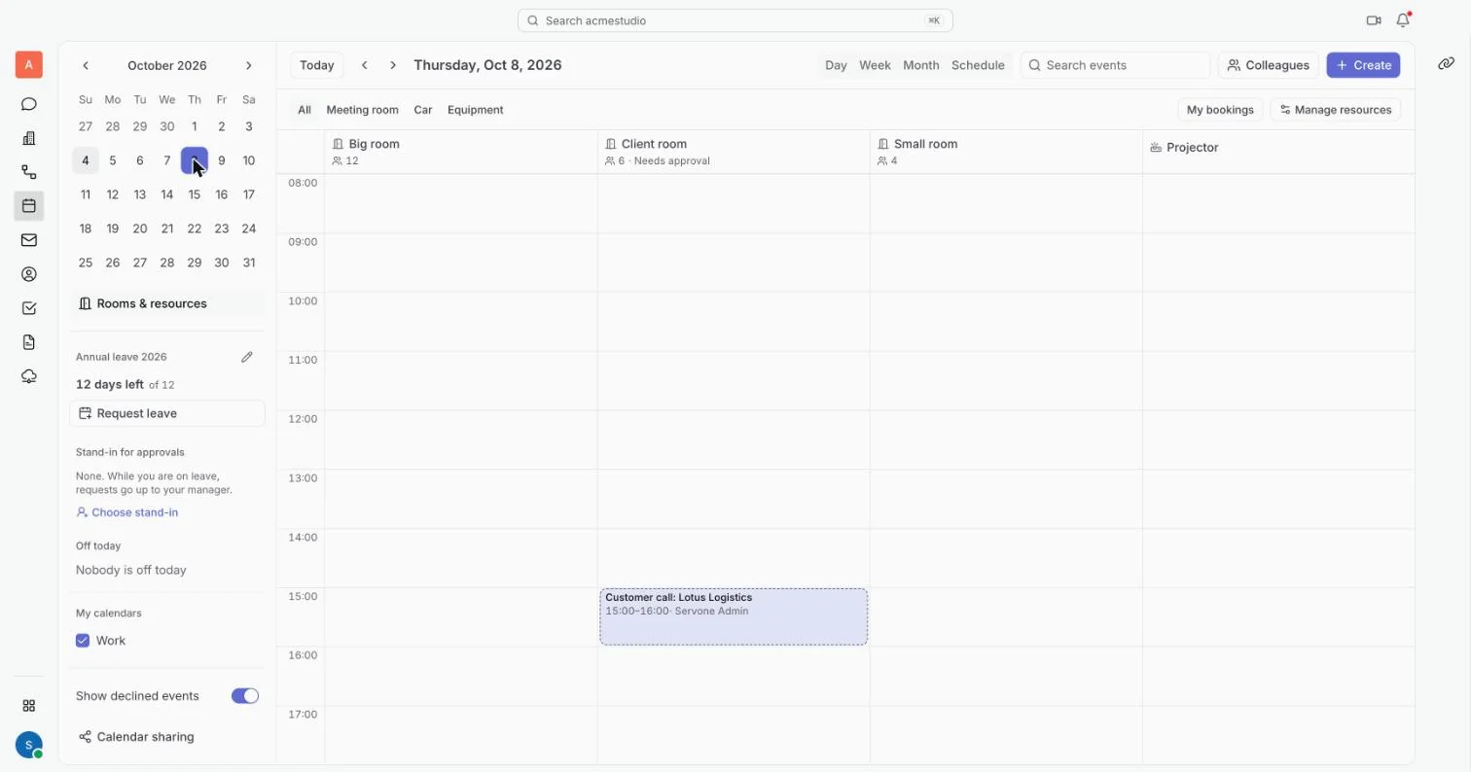Click the copy link icon at top right

click(1446, 64)
